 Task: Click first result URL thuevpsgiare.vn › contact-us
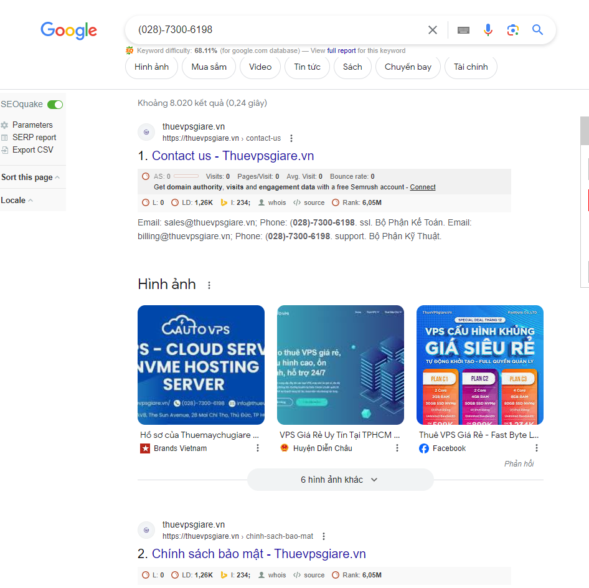click(x=222, y=138)
